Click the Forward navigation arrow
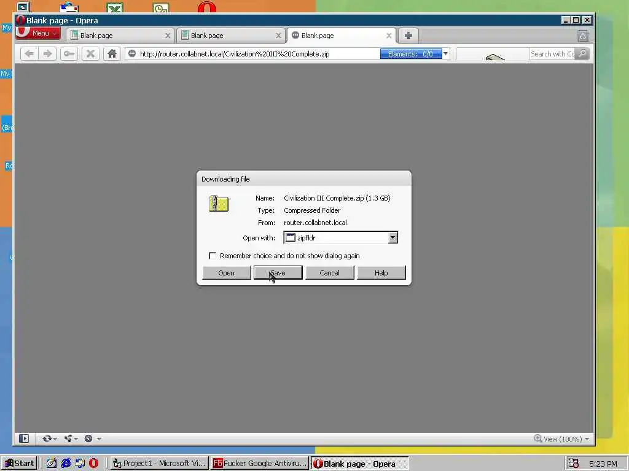The image size is (629, 471). [x=47, y=54]
